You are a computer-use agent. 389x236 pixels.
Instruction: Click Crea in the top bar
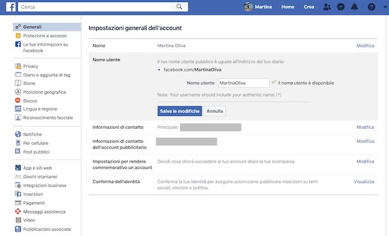tap(309, 7)
